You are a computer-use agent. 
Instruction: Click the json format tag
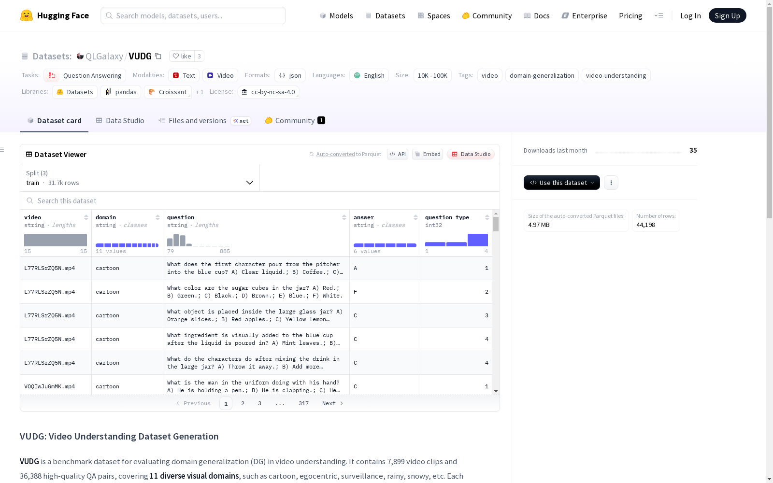click(290, 75)
